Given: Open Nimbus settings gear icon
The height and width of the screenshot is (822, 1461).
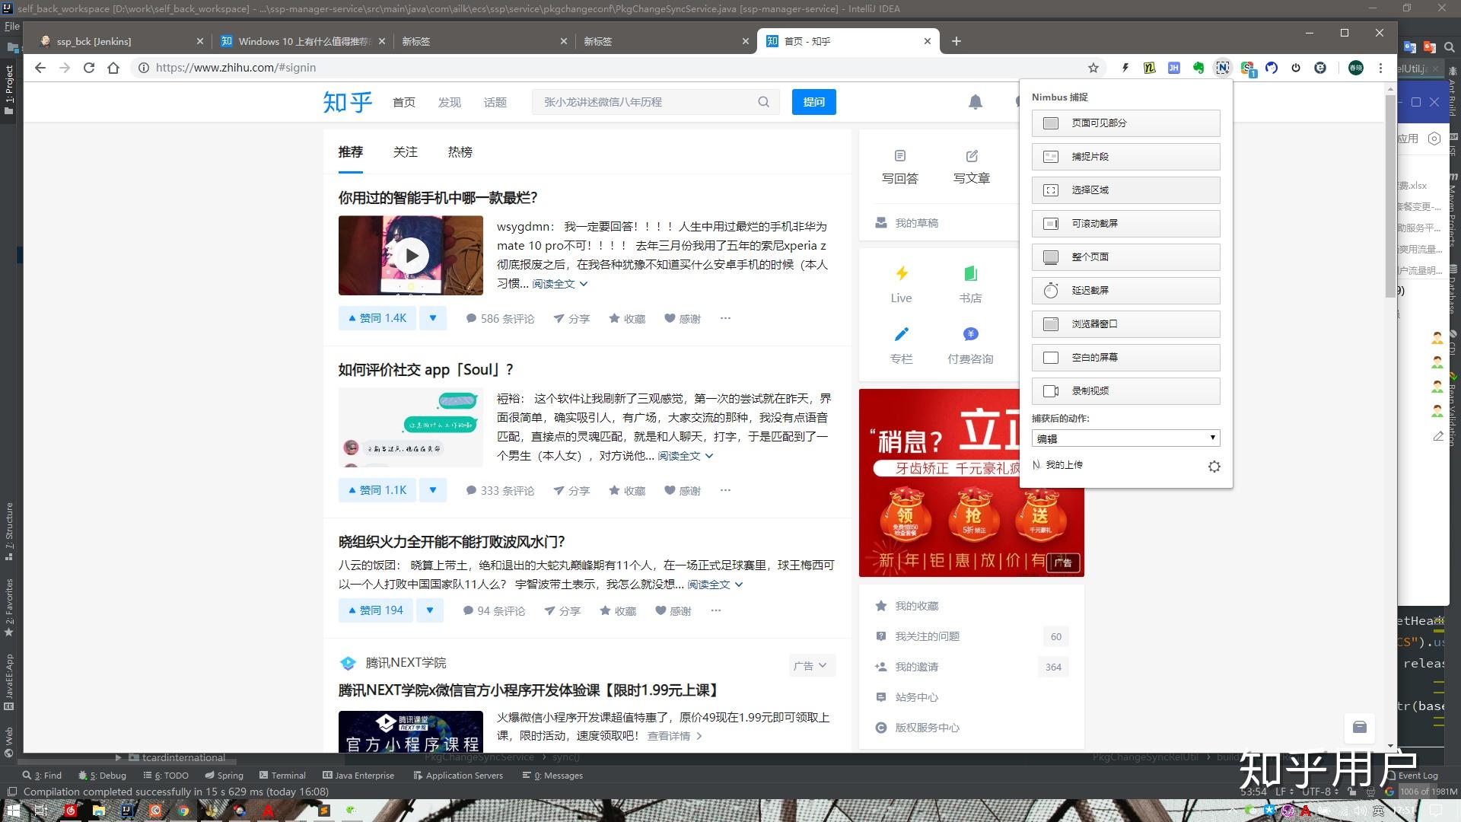Looking at the screenshot, I should tap(1214, 467).
